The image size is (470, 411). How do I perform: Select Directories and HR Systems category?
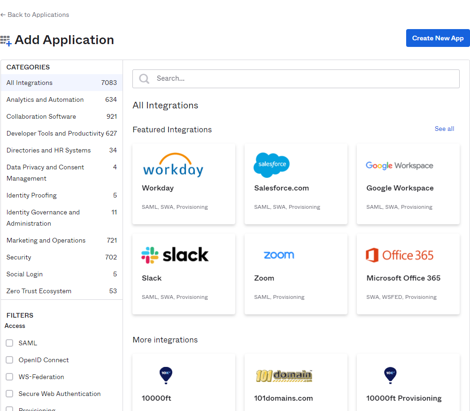[x=62, y=150]
